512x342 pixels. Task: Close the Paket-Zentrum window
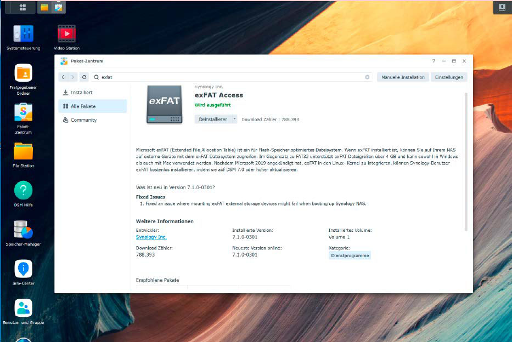(464, 61)
